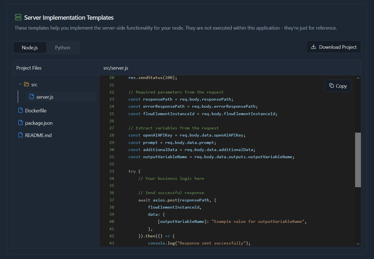
Task: Click the }).then(() => { code line
Action: point(156,236)
